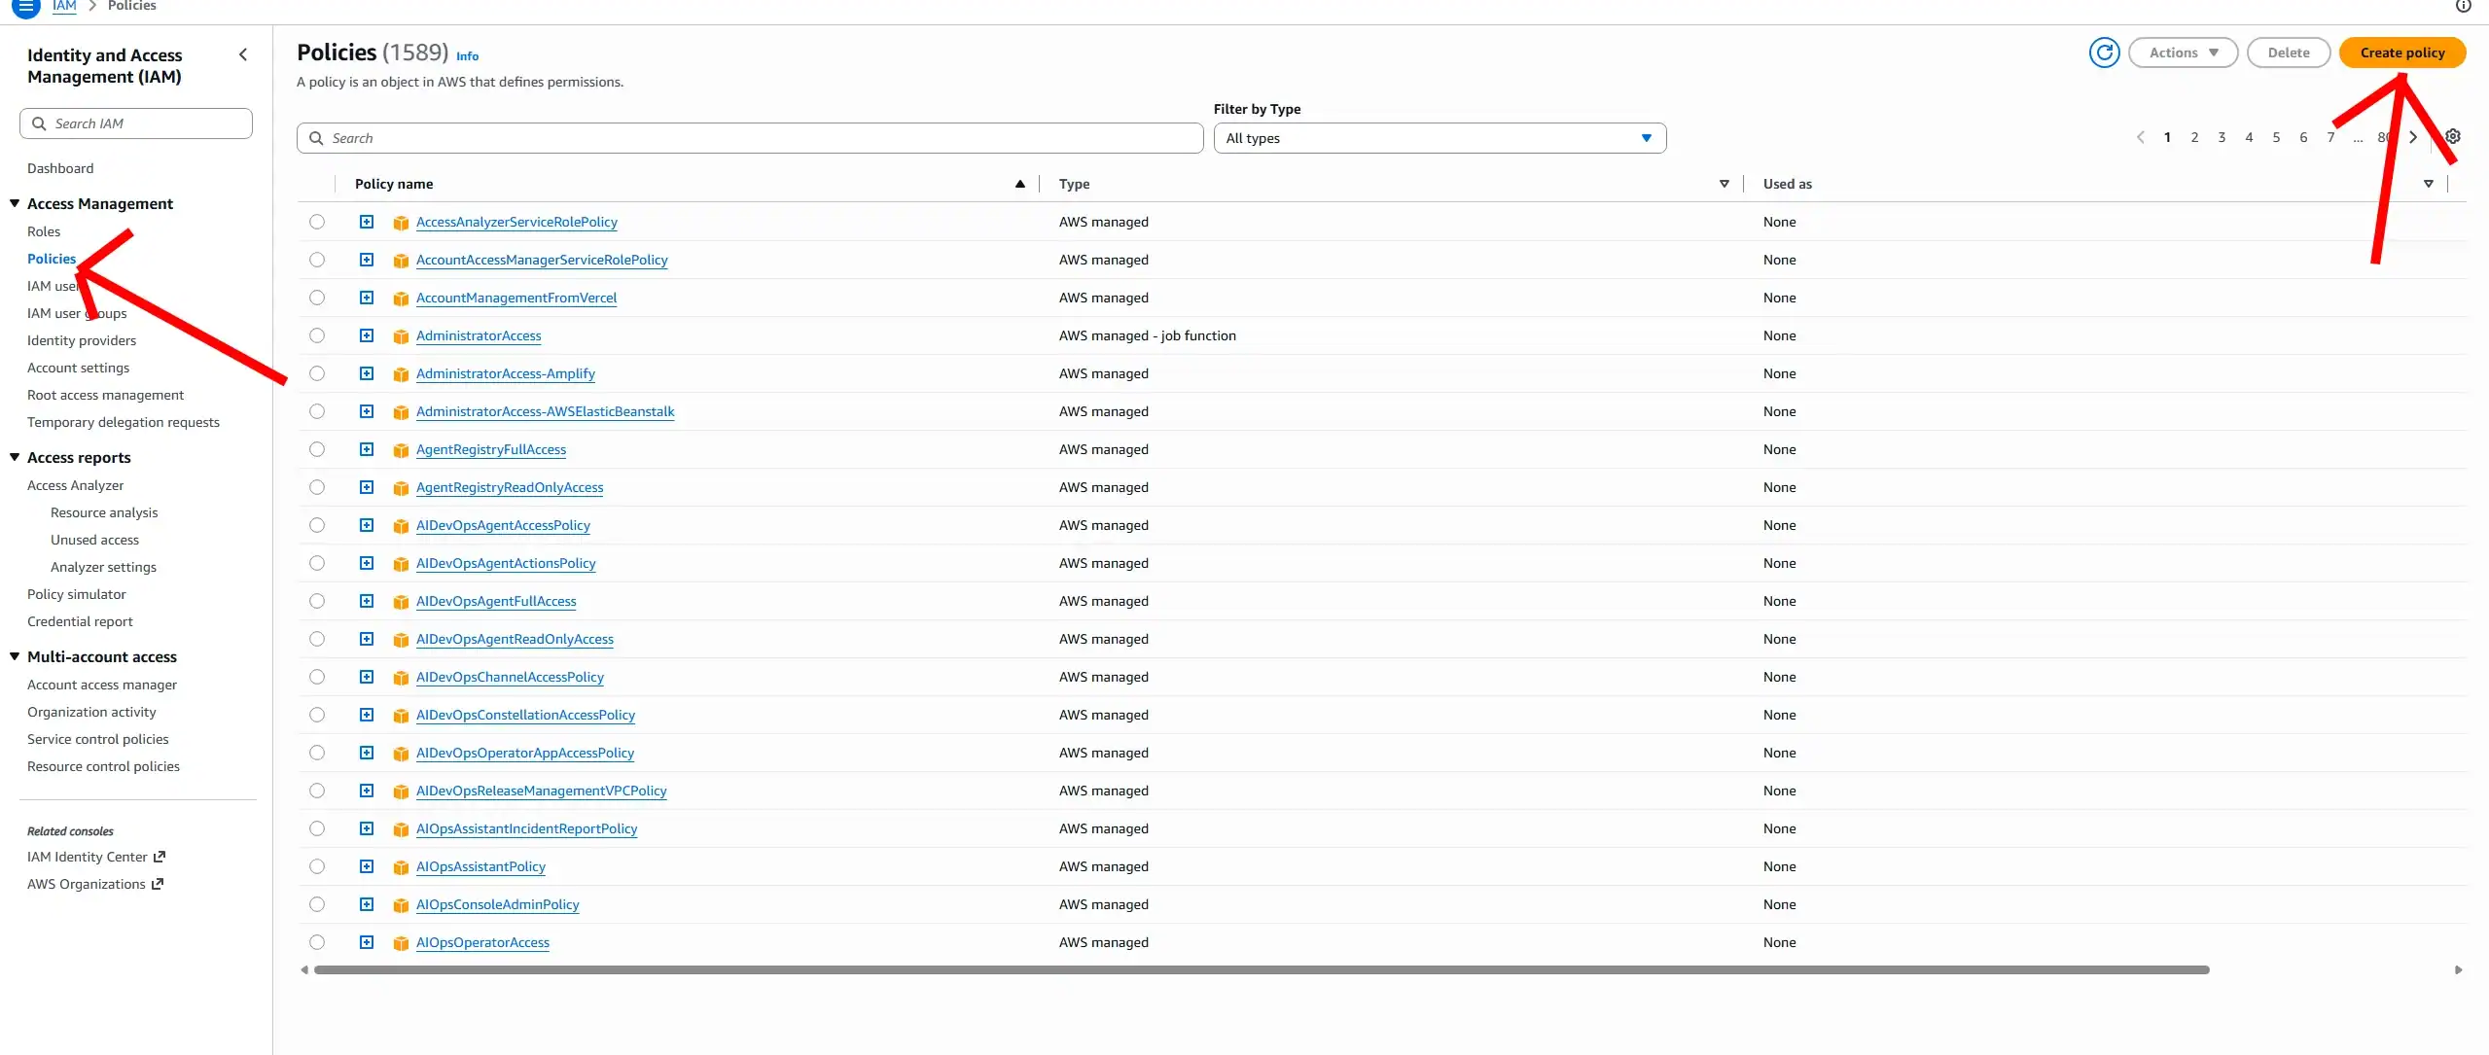Open table preferences gear icon
2489x1055 pixels.
coord(2452,137)
